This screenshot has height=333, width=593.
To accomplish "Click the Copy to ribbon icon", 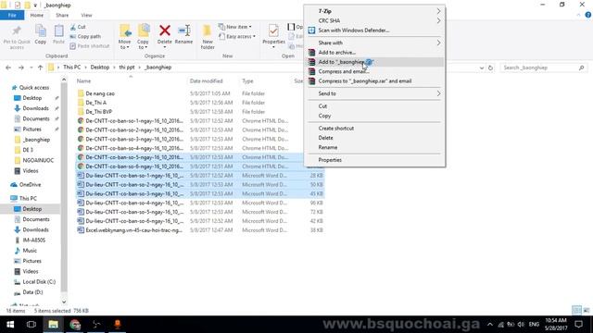I will pos(143,37).
